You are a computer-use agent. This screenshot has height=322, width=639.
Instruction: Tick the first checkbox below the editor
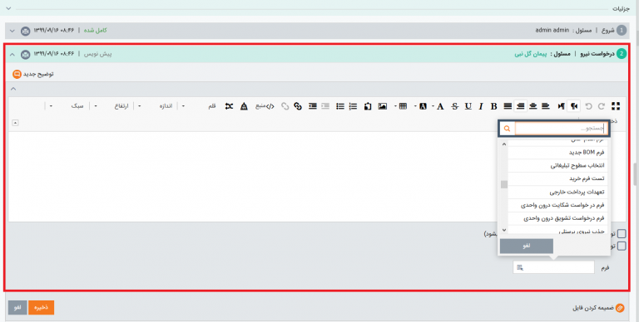tap(622, 233)
